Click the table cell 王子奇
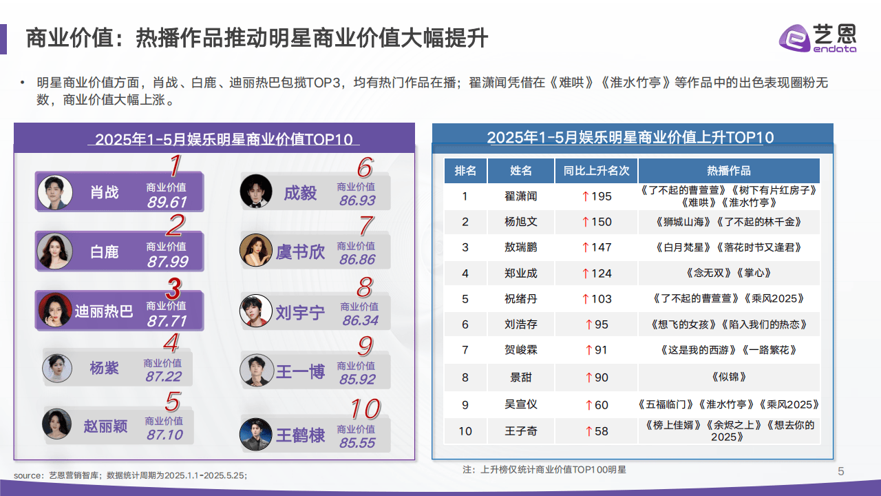Screen dimensions: 881x496 click(521, 431)
